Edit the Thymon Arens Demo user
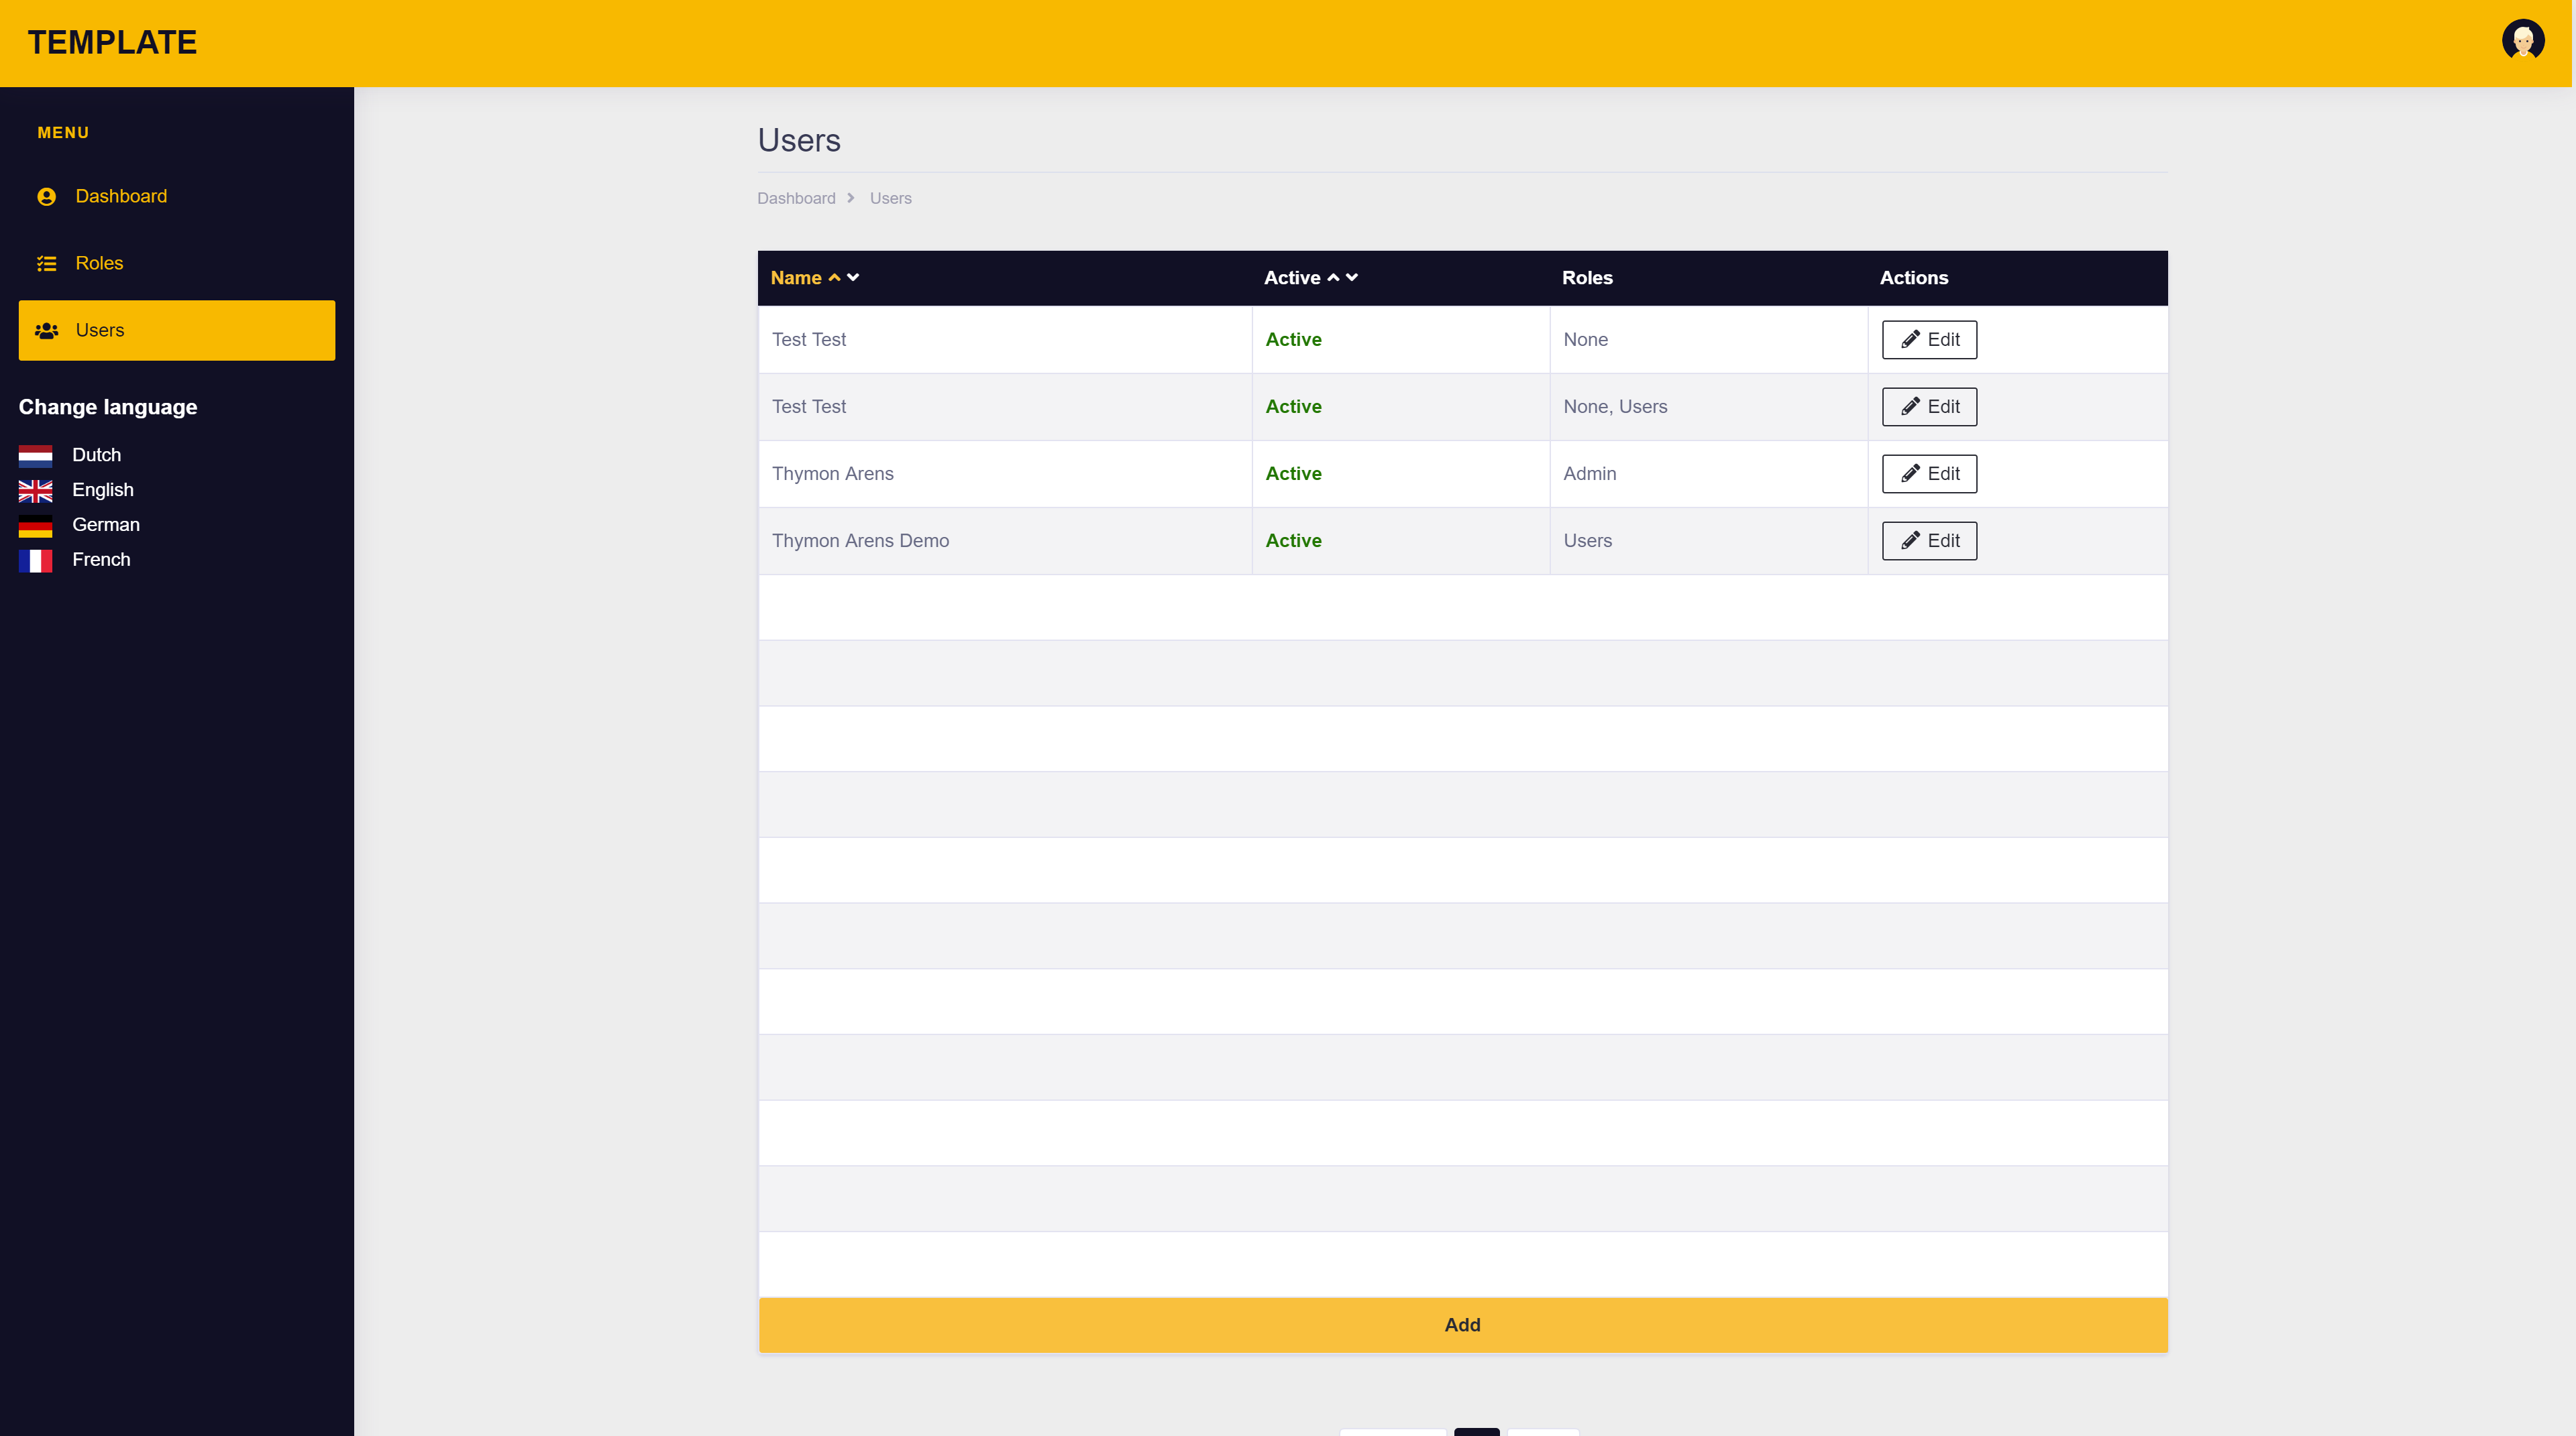The image size is (2576, 1436). click(x=1929, y=540)
